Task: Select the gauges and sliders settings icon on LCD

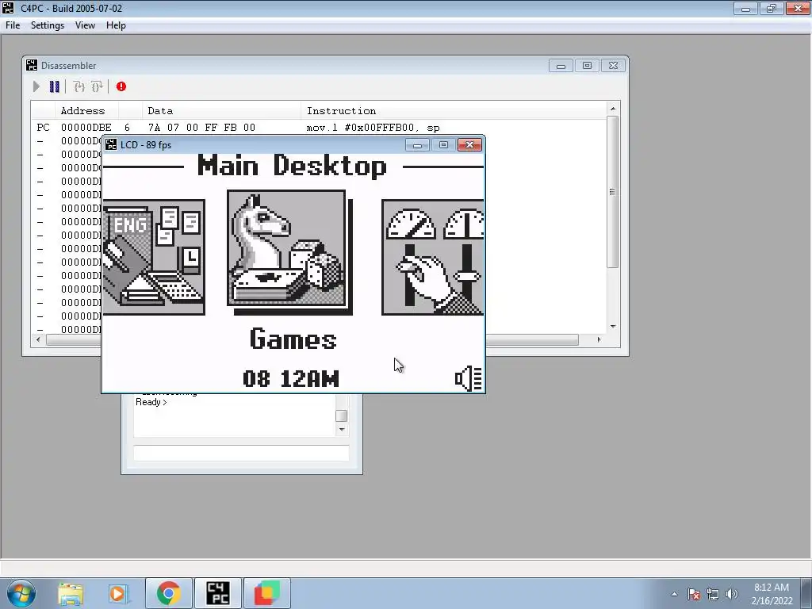Action: 433,257
